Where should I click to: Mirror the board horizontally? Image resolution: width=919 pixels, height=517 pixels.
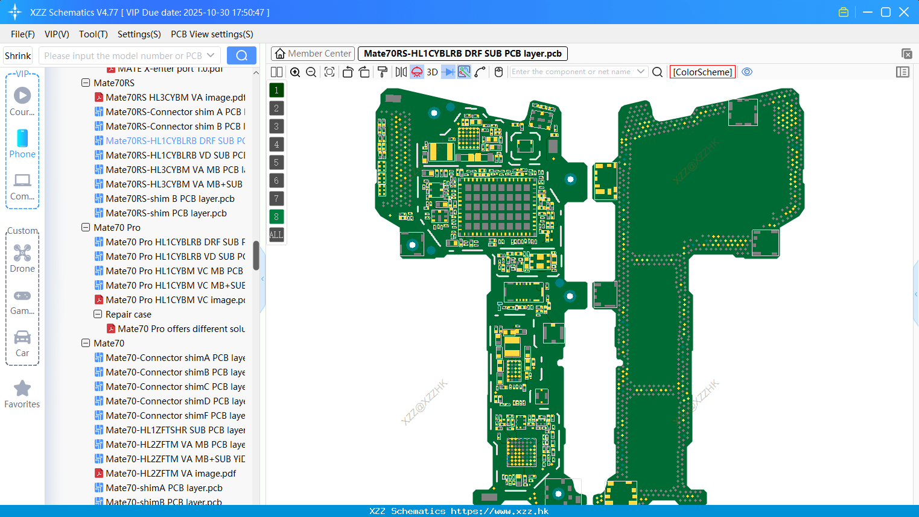pyautogui.click(x=401, y=72)
